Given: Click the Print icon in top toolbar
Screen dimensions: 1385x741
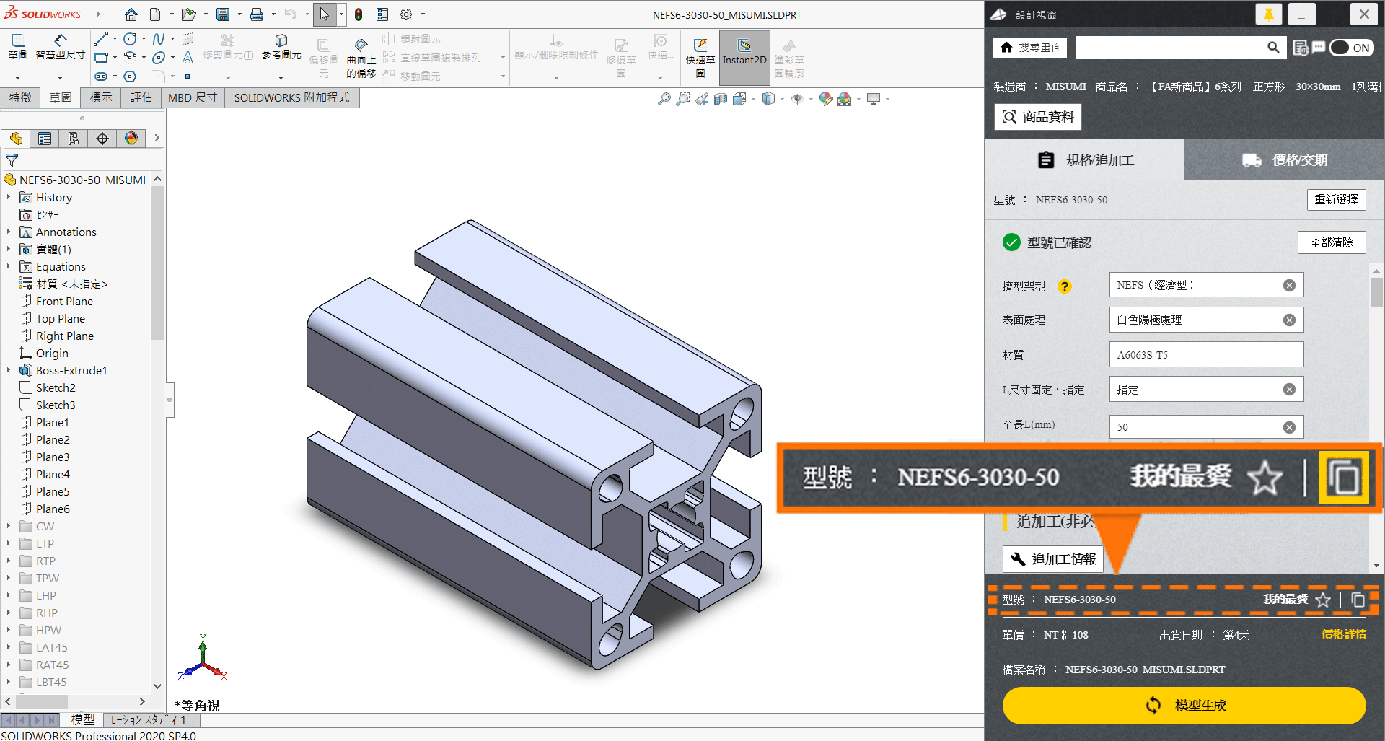Looking at the screenshot, I should click(x=256, y=14).
